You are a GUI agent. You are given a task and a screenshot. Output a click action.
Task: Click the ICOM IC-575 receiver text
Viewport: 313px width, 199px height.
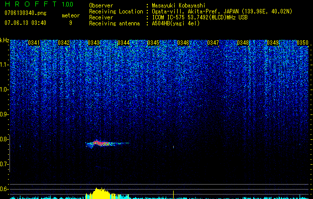pyautogui.click(x=200, y=17)
